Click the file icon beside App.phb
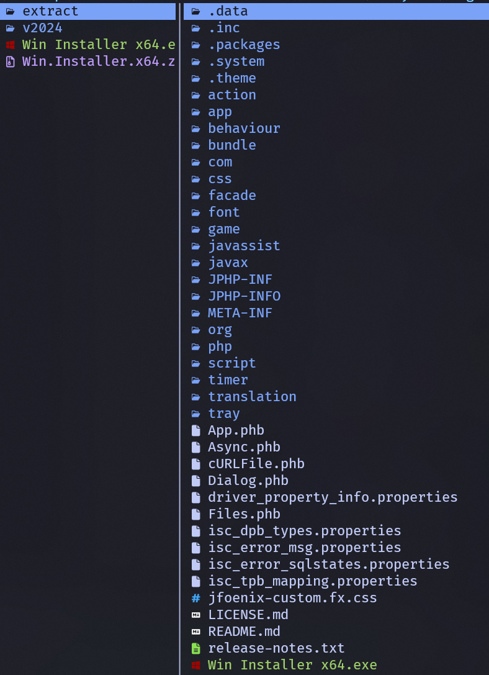 coord(195,430)
